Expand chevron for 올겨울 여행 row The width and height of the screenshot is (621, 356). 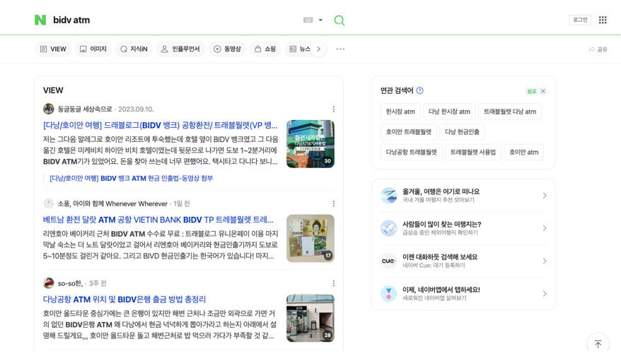[545, 196]
